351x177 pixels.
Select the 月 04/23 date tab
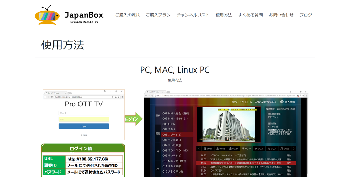pos(285,149)
